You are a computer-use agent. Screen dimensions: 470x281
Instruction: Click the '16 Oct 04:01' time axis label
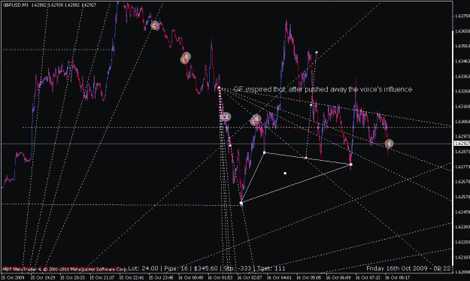279,278
